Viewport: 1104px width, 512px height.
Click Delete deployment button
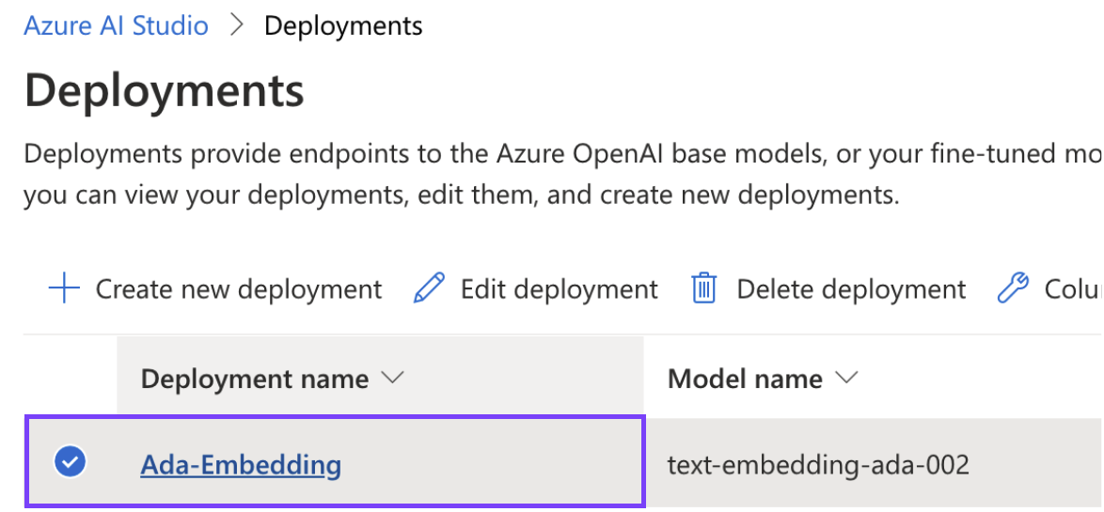click(828, 289)
